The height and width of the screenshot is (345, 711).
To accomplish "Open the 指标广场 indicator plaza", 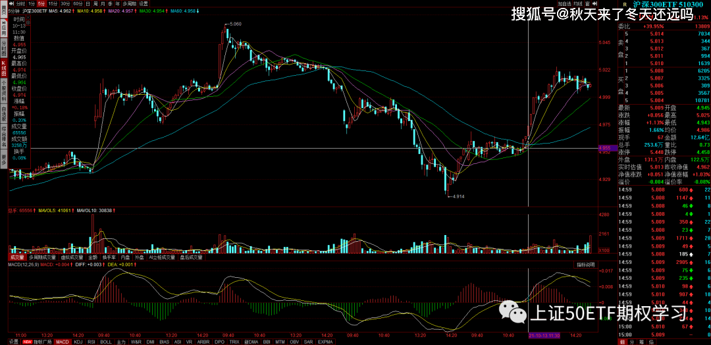I will pyautogui.click(x=37, y=342).
